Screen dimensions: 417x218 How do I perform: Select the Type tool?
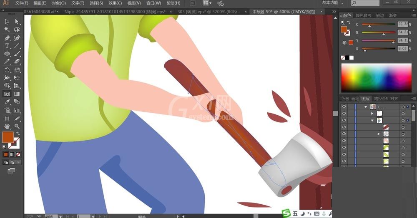[7, 46]
